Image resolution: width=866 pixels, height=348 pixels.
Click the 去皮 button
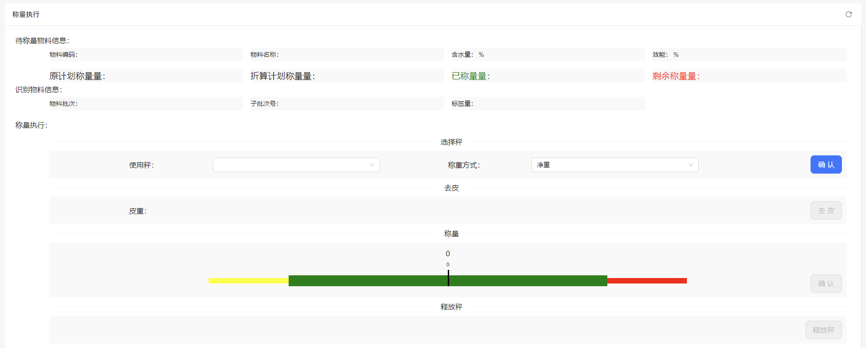[826, 210]
